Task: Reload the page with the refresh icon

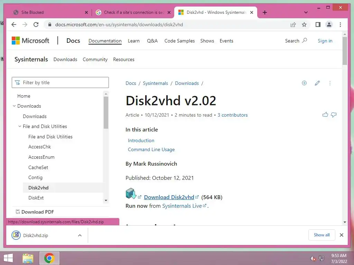Action: (x=36, y=24)
